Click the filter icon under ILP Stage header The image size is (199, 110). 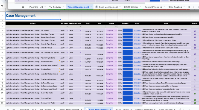tap(66, 27)
